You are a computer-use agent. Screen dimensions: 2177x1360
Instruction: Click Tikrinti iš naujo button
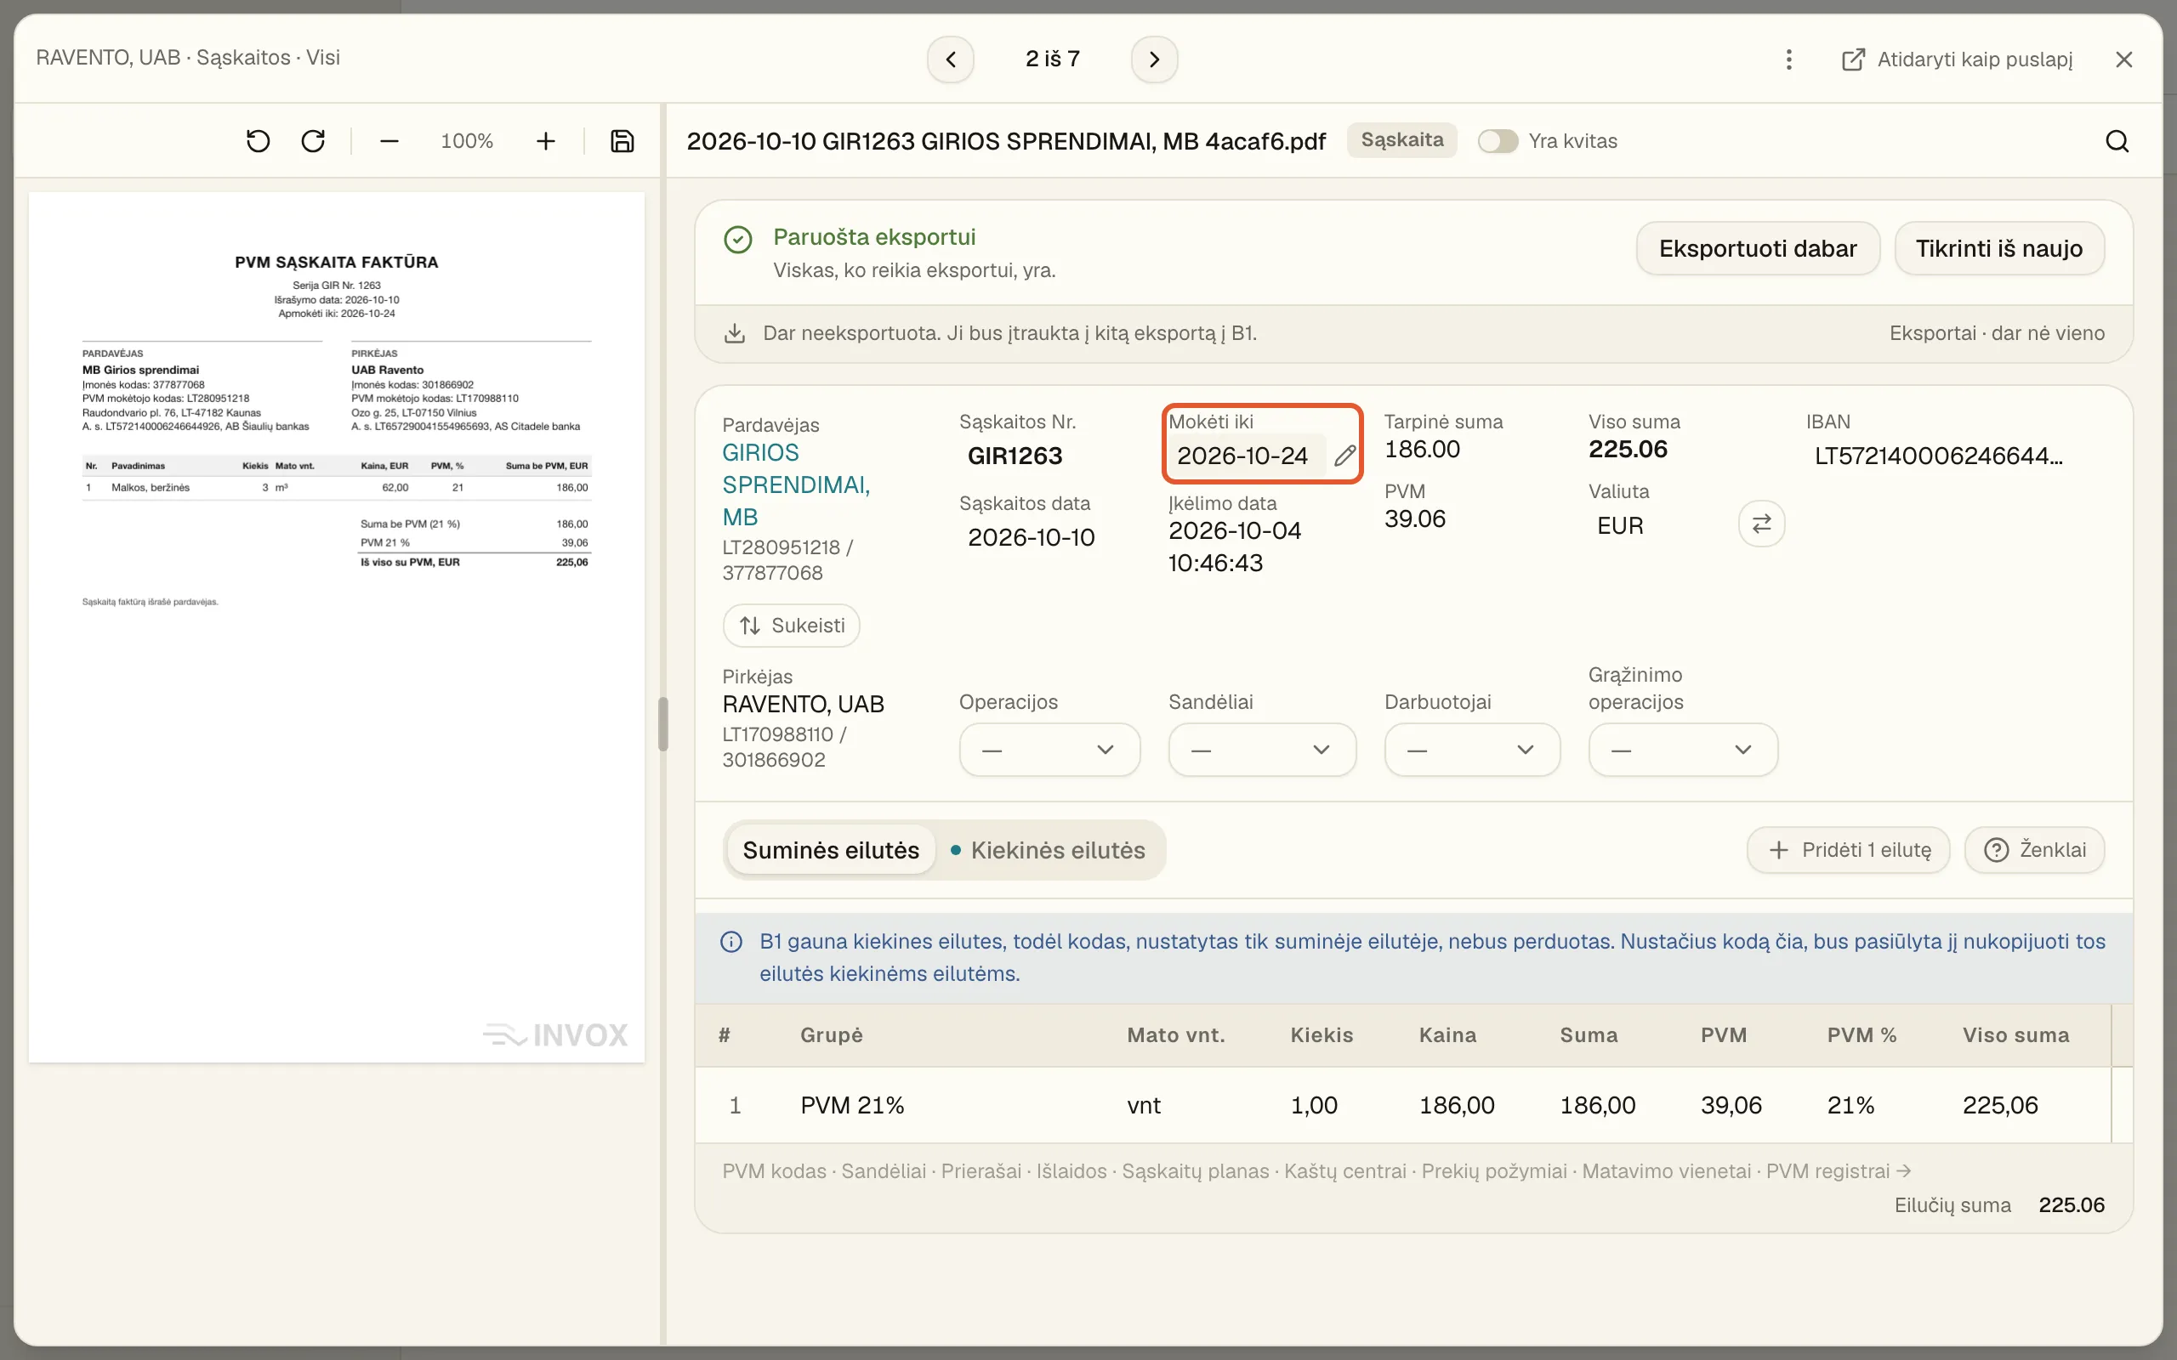pyautogui.click(x=1999, y=248)
